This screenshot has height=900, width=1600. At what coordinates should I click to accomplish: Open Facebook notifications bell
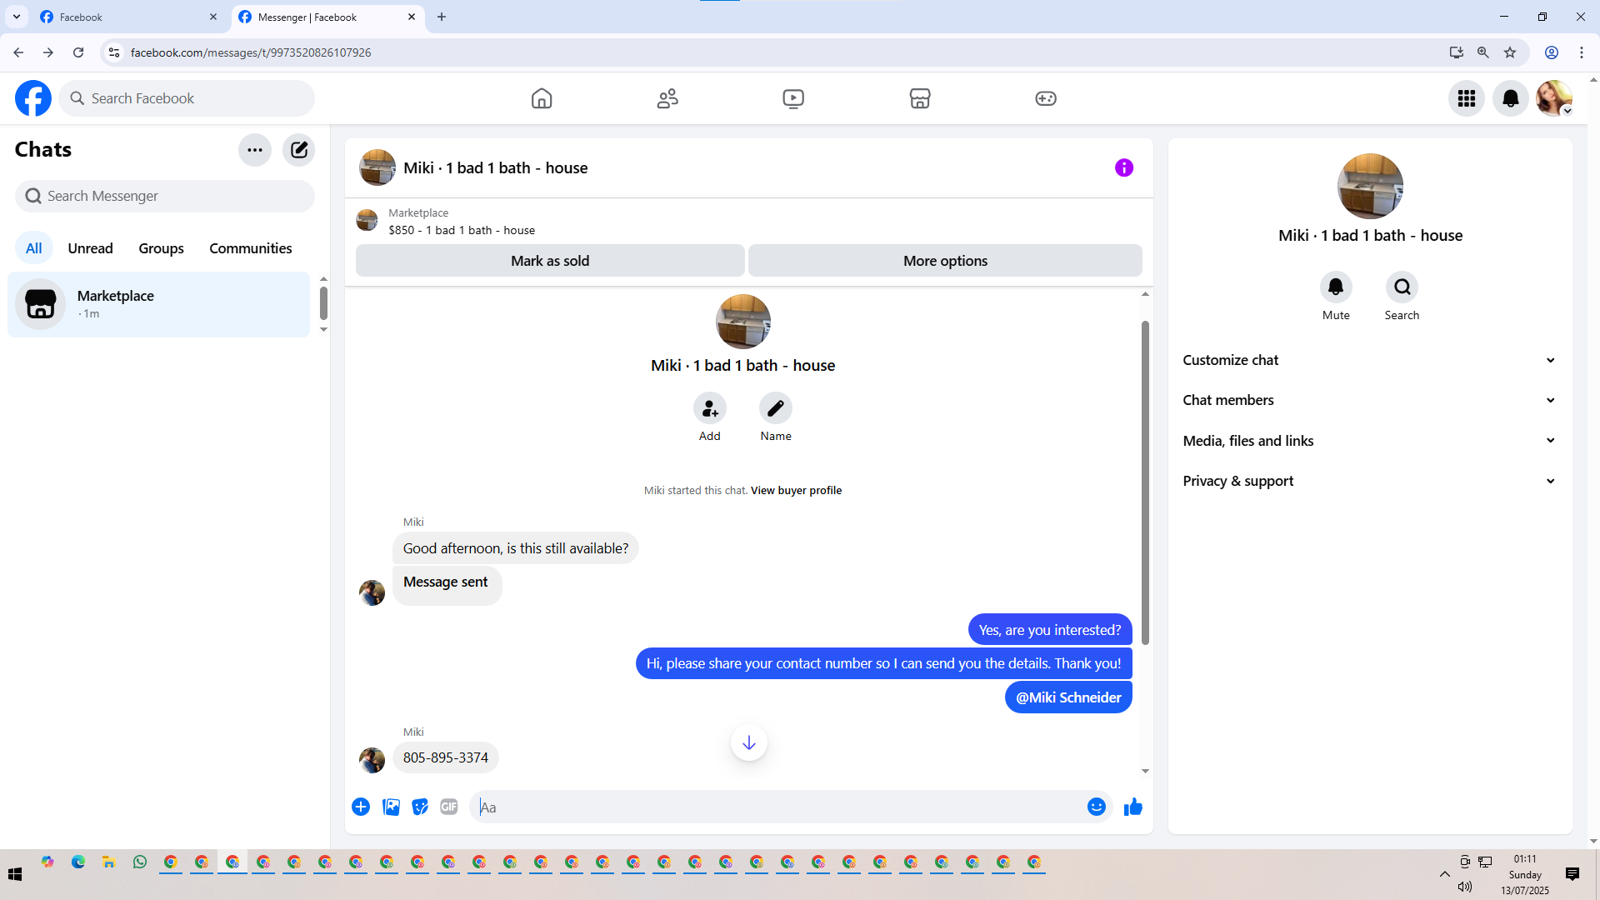[1510, 98]
